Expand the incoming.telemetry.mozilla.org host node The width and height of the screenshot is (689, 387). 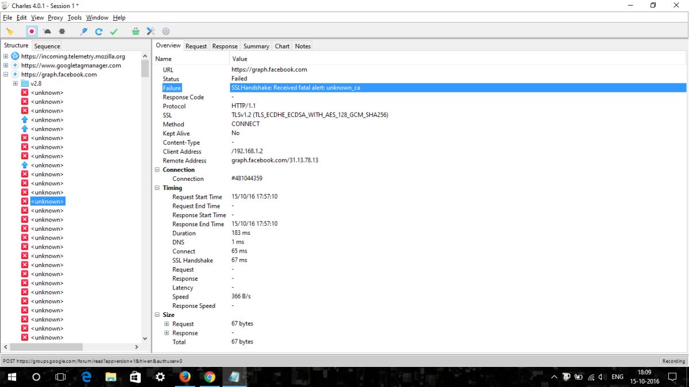coord(6,56)
